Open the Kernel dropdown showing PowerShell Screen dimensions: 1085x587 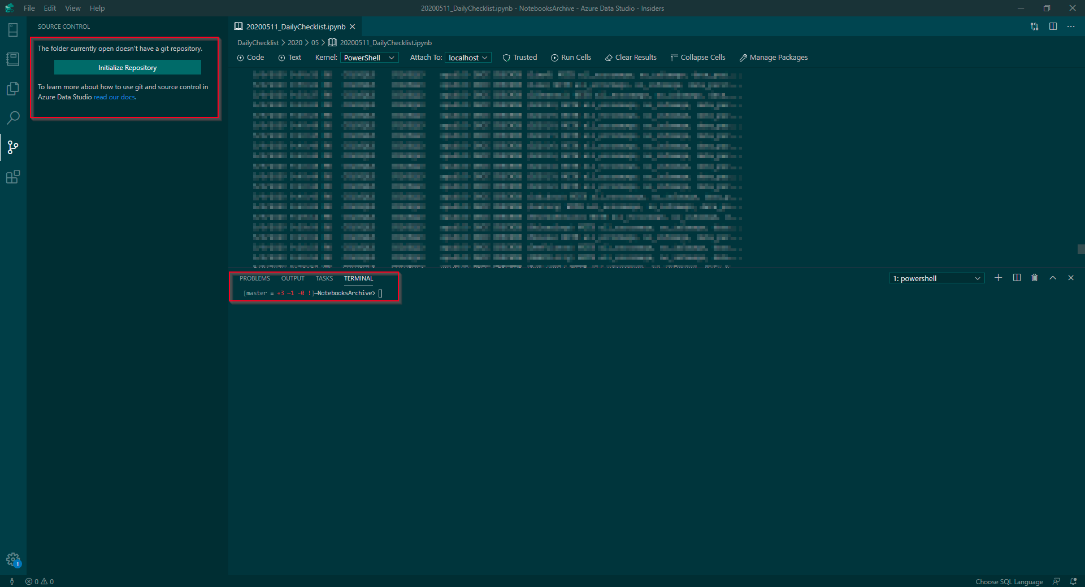pos(368,57)
